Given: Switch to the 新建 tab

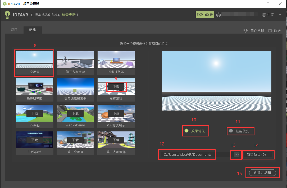Looking at the screenshot, I should point(33,30).
